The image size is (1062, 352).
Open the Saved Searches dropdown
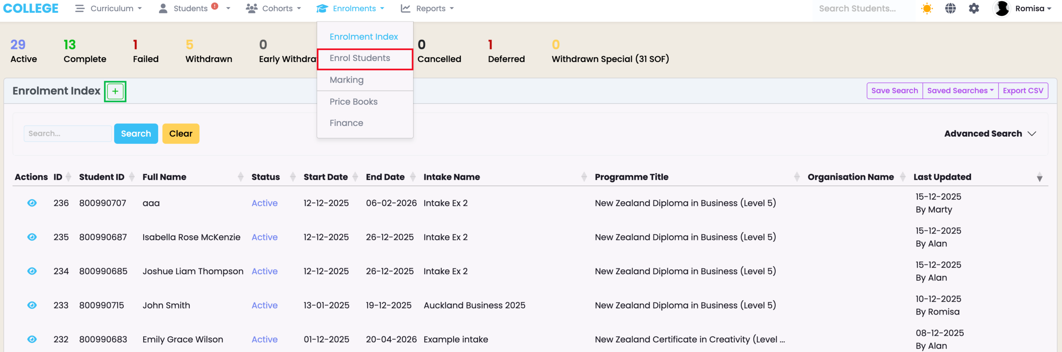(x=960, y=91)
